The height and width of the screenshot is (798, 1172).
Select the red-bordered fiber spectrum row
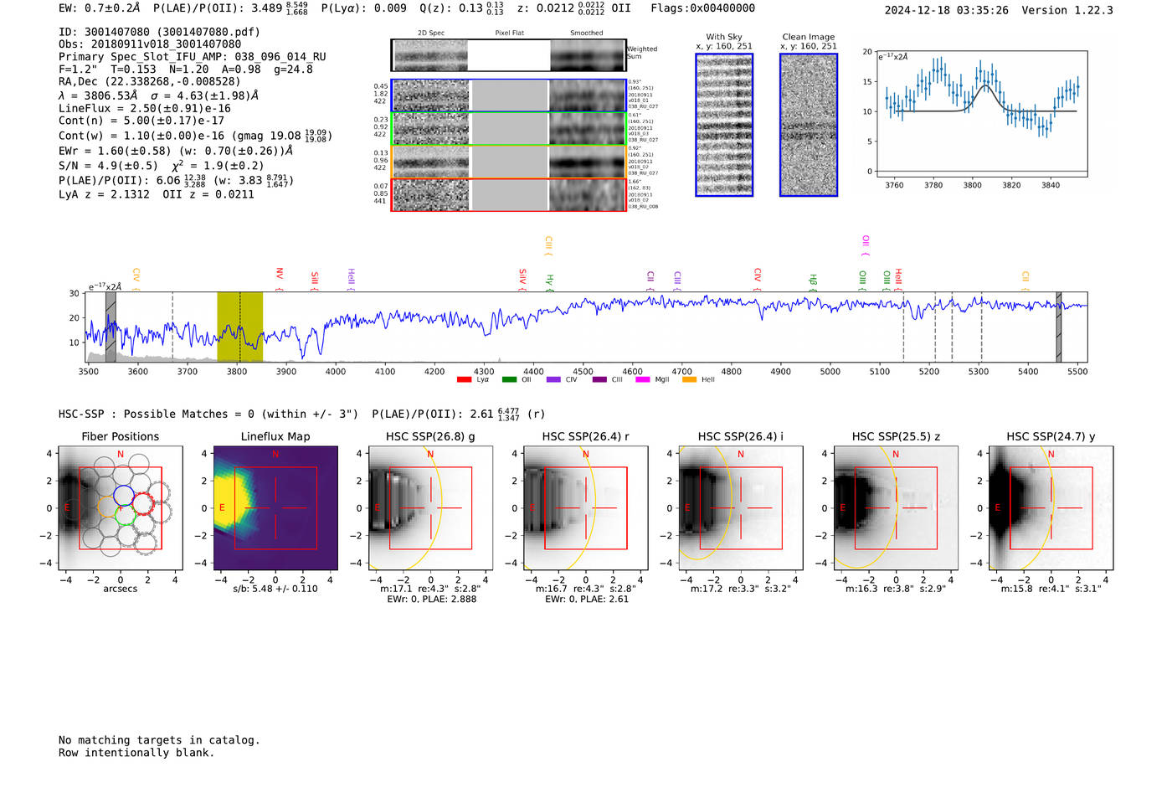tap(509, 195)
